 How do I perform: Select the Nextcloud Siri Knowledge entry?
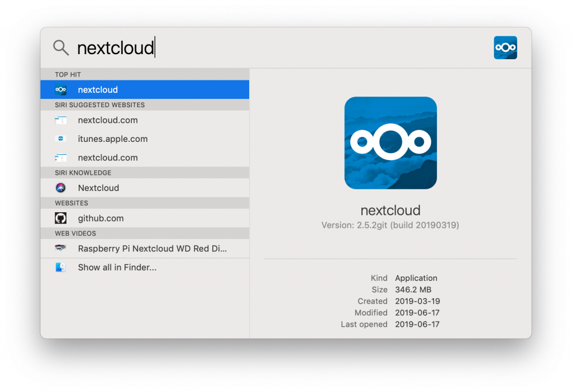point(98,188)
